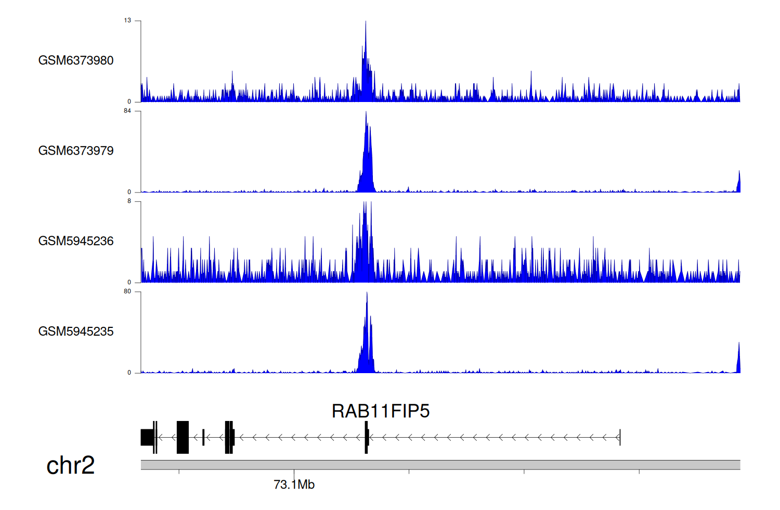Click the GSM6373980 track label
The width and height of the screenshot is (780, 510).
point(76,60)
